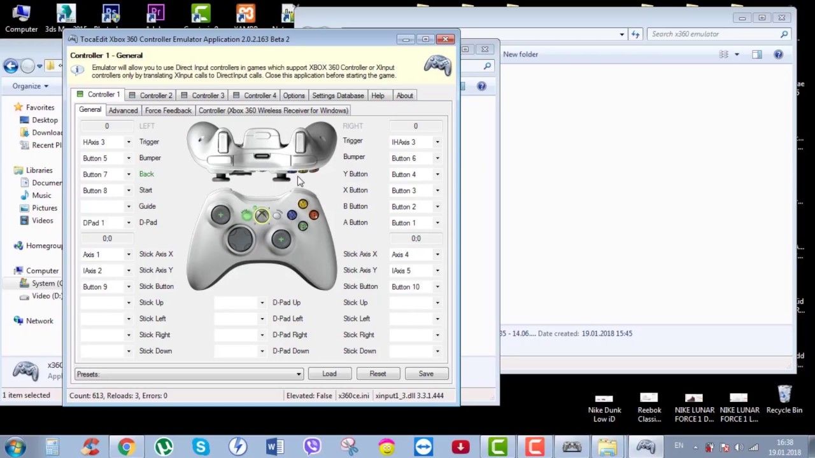This screenshot has width=815, height=458.
Task: Select Video (D:) drive in sidebar
Action: [41, 296]
